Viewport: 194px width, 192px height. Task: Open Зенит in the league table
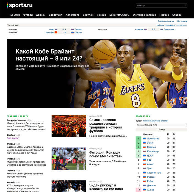(150, 143)
